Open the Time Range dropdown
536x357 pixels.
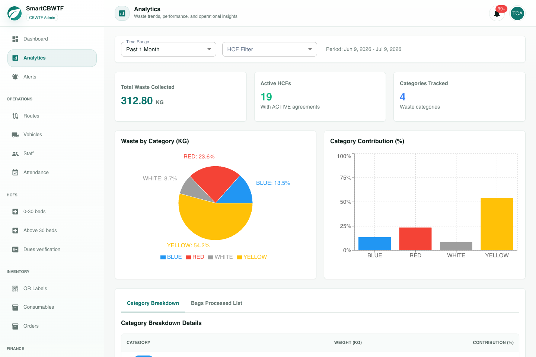(169, 49)
